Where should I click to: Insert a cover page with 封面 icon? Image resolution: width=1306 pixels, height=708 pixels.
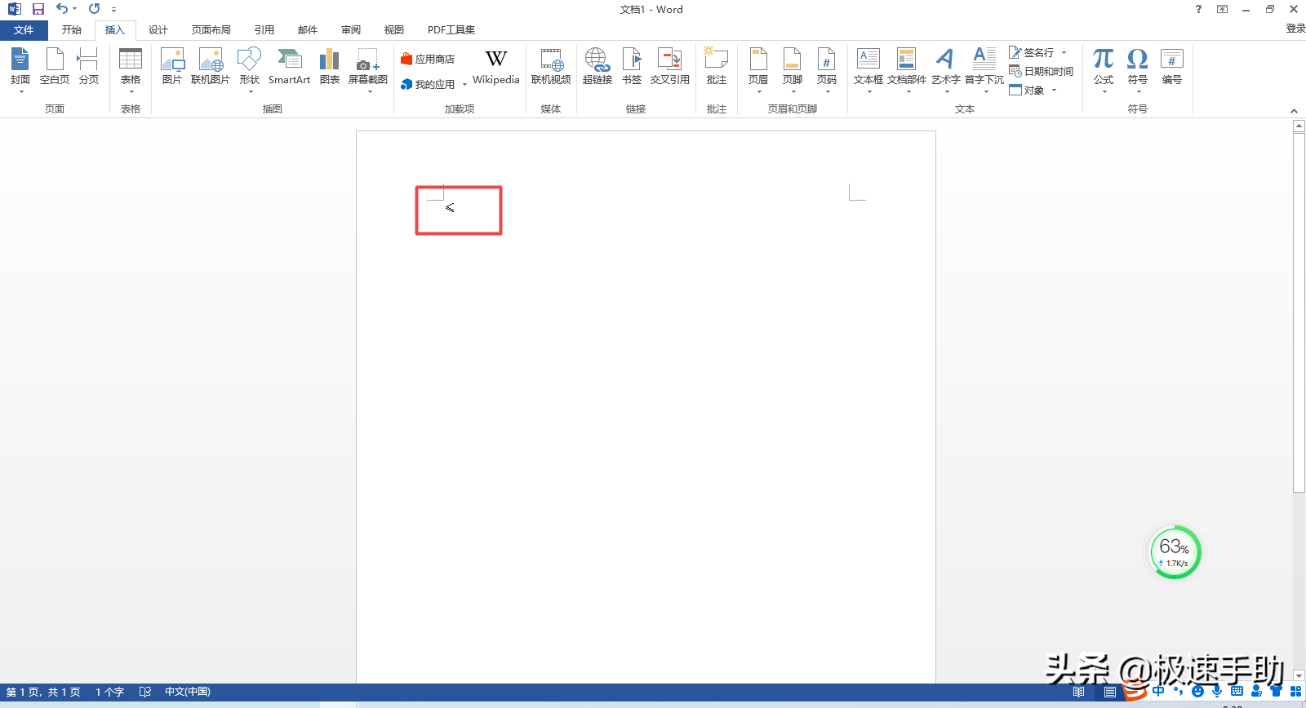coord(20,67)
